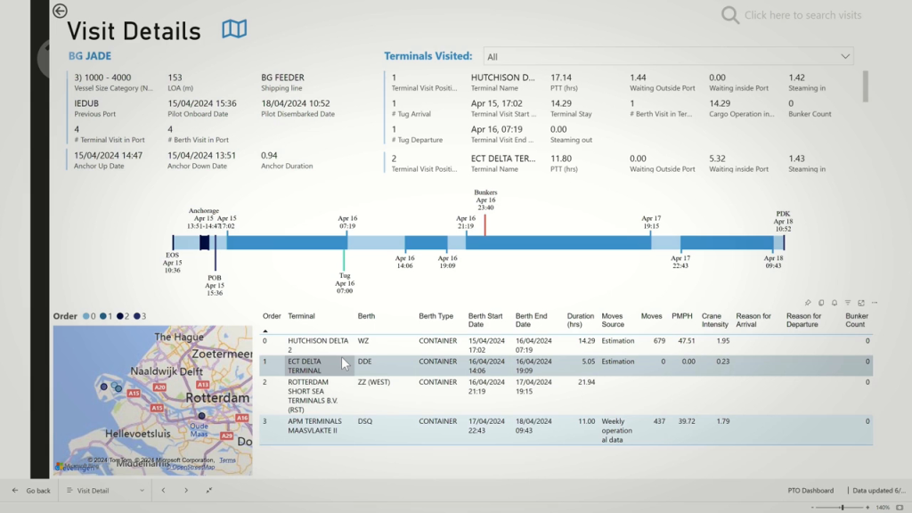Viewport: 912px width, 513px height.
Task: Click Go back in bottom bar
Action: [x=31, y=491]
